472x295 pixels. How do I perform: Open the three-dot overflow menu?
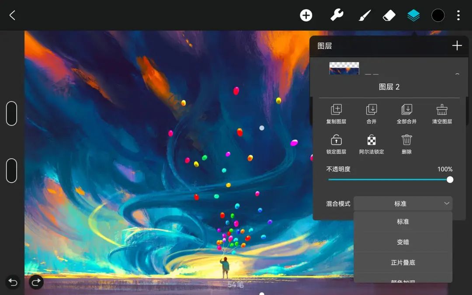pos(458,15)
